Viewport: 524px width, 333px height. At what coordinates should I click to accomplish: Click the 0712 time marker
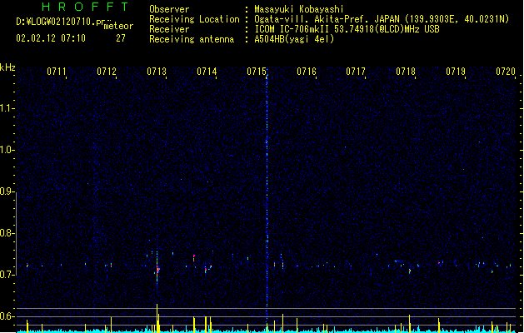pyautogui.click(x=107, y=72)
